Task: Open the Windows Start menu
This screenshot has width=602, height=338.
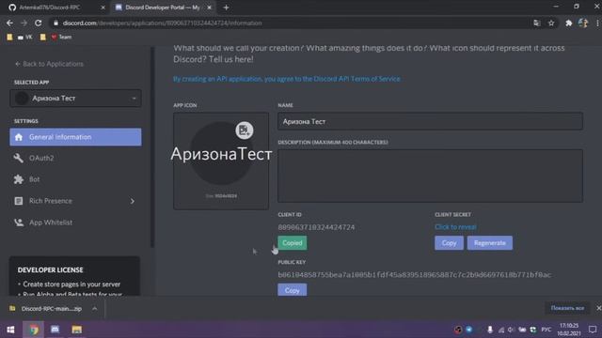Action: point(10,330)
